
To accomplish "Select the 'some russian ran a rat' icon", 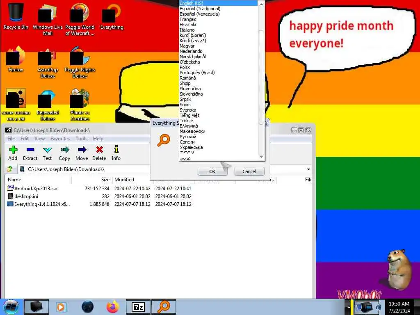I will pos(16,105).
